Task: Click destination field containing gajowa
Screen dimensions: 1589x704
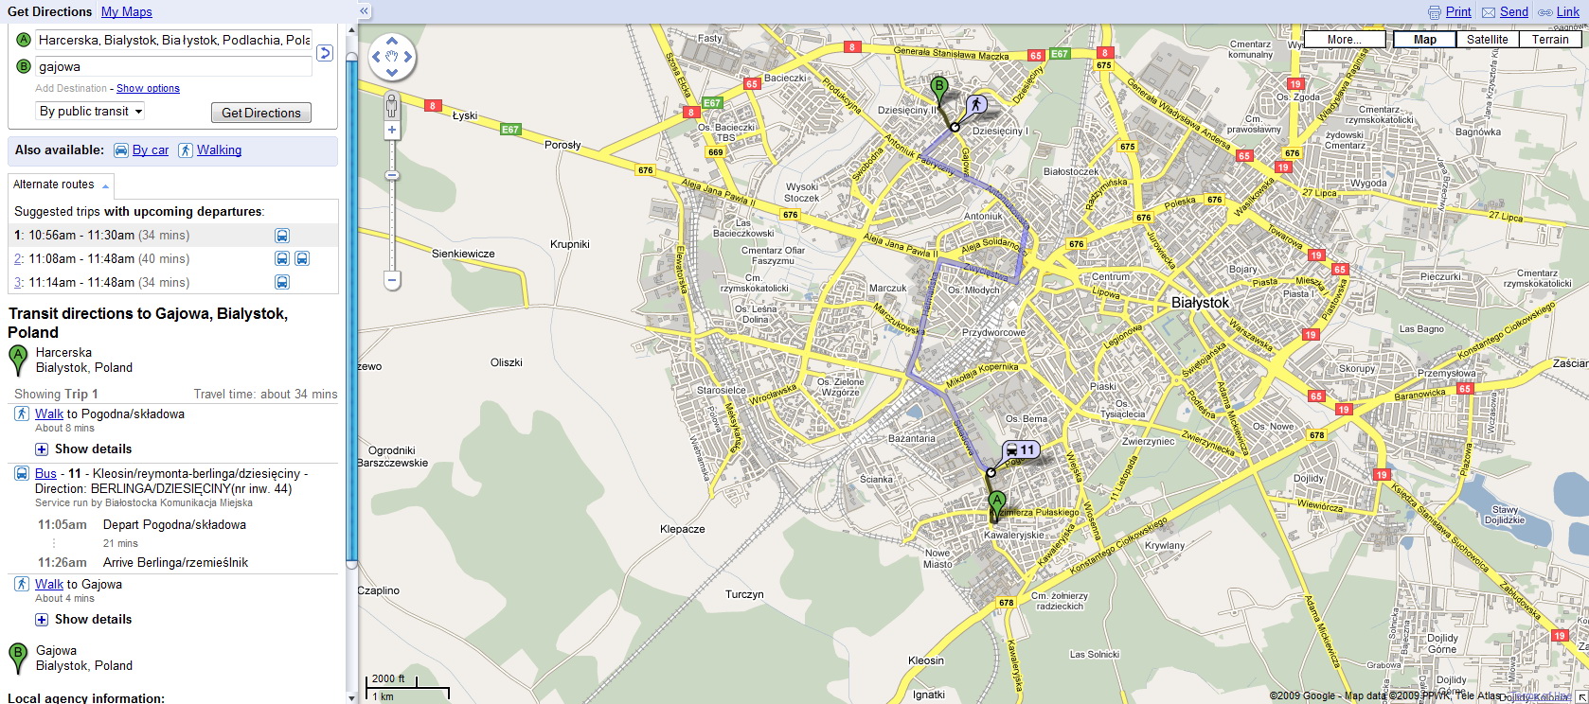Action: tap(174, 66)
